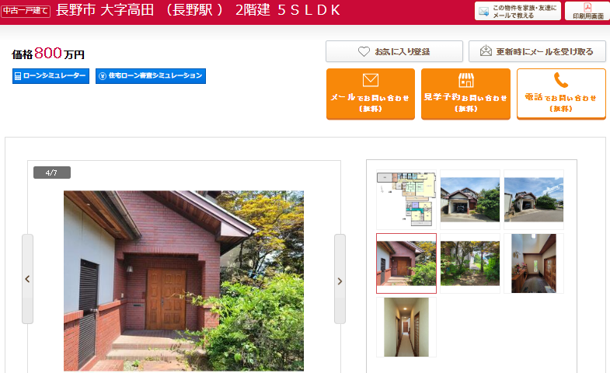Click the phone icon for telephone inquiry

(560, 80)
